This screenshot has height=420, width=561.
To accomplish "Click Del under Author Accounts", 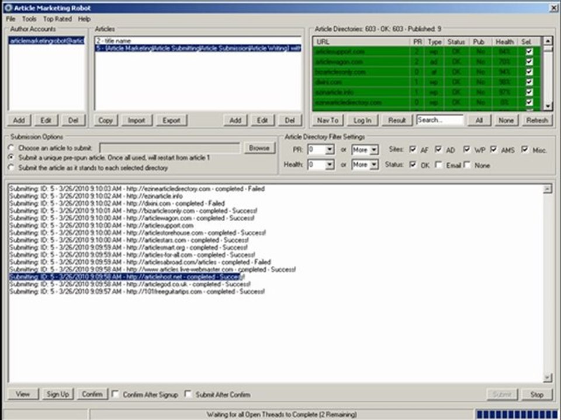I will click(73, 120).
